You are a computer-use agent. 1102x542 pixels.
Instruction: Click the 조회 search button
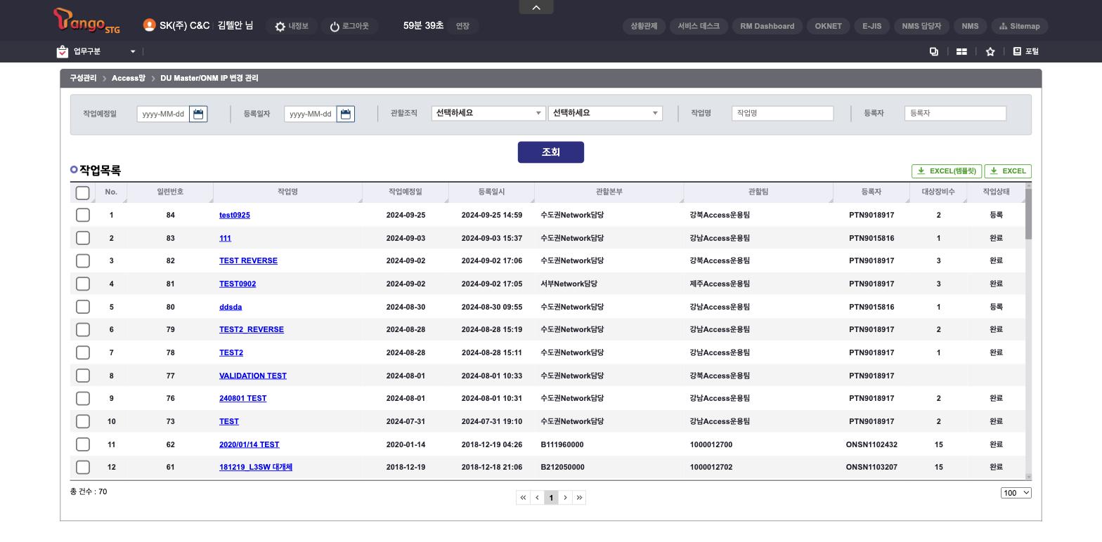[551, 152]
